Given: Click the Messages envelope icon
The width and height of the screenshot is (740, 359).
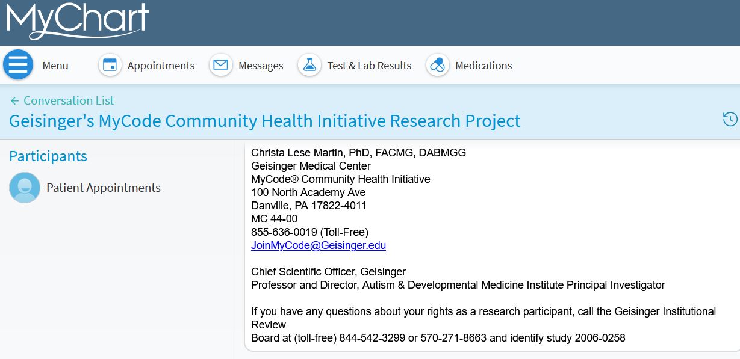Looking at the screenshot, I should [221, 65].
